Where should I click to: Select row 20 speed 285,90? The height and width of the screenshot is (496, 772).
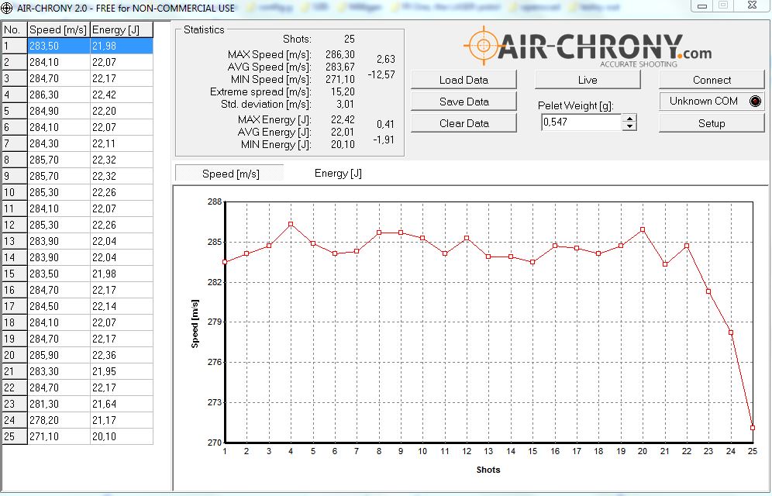click(59, 355)
